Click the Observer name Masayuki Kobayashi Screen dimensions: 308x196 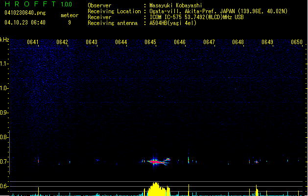click(x=176, y=5)
